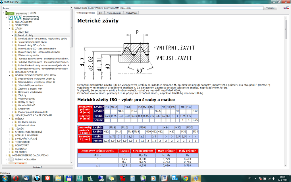The height and width of the screenshot is (182, 291).
Task: Open the floppy disk save app in taskbar
Action: tap(69, 178)
